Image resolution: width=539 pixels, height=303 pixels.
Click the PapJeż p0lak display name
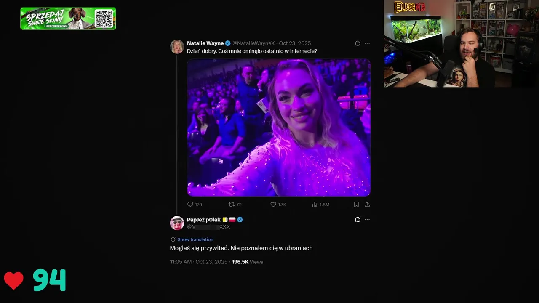pyautogui.click(x=204, y=220)
